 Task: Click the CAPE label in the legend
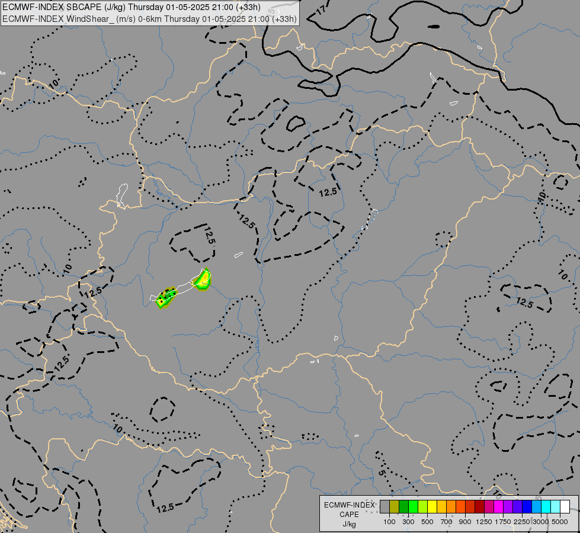[x=349, y=515]
